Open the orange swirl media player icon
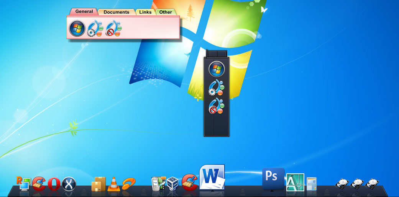 pyautogui.click(x=129, y=184)
